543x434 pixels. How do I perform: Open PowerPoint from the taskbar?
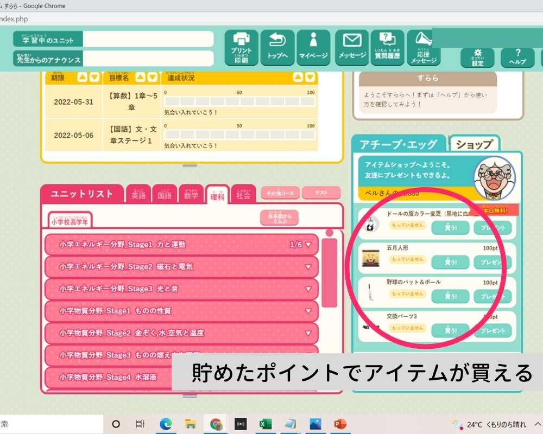(340, 424)
